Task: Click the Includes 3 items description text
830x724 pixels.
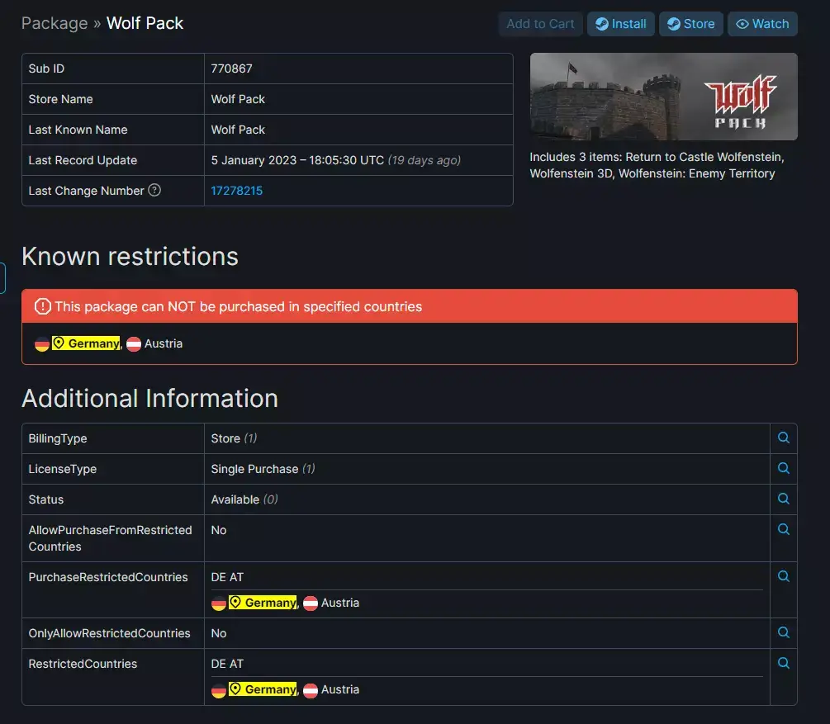Action: pyautogui.click(x=657, y=165)
